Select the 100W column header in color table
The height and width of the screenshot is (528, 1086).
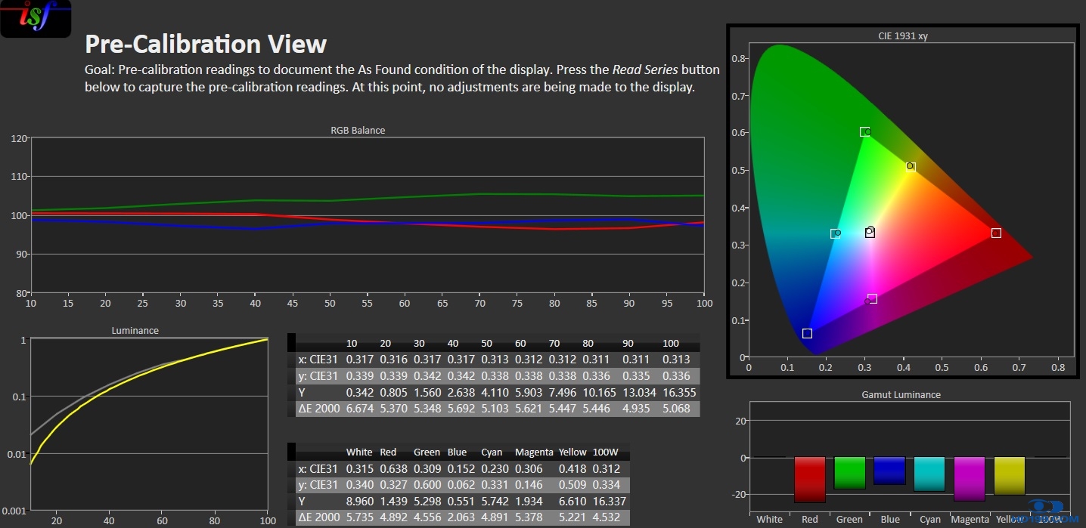606,452
